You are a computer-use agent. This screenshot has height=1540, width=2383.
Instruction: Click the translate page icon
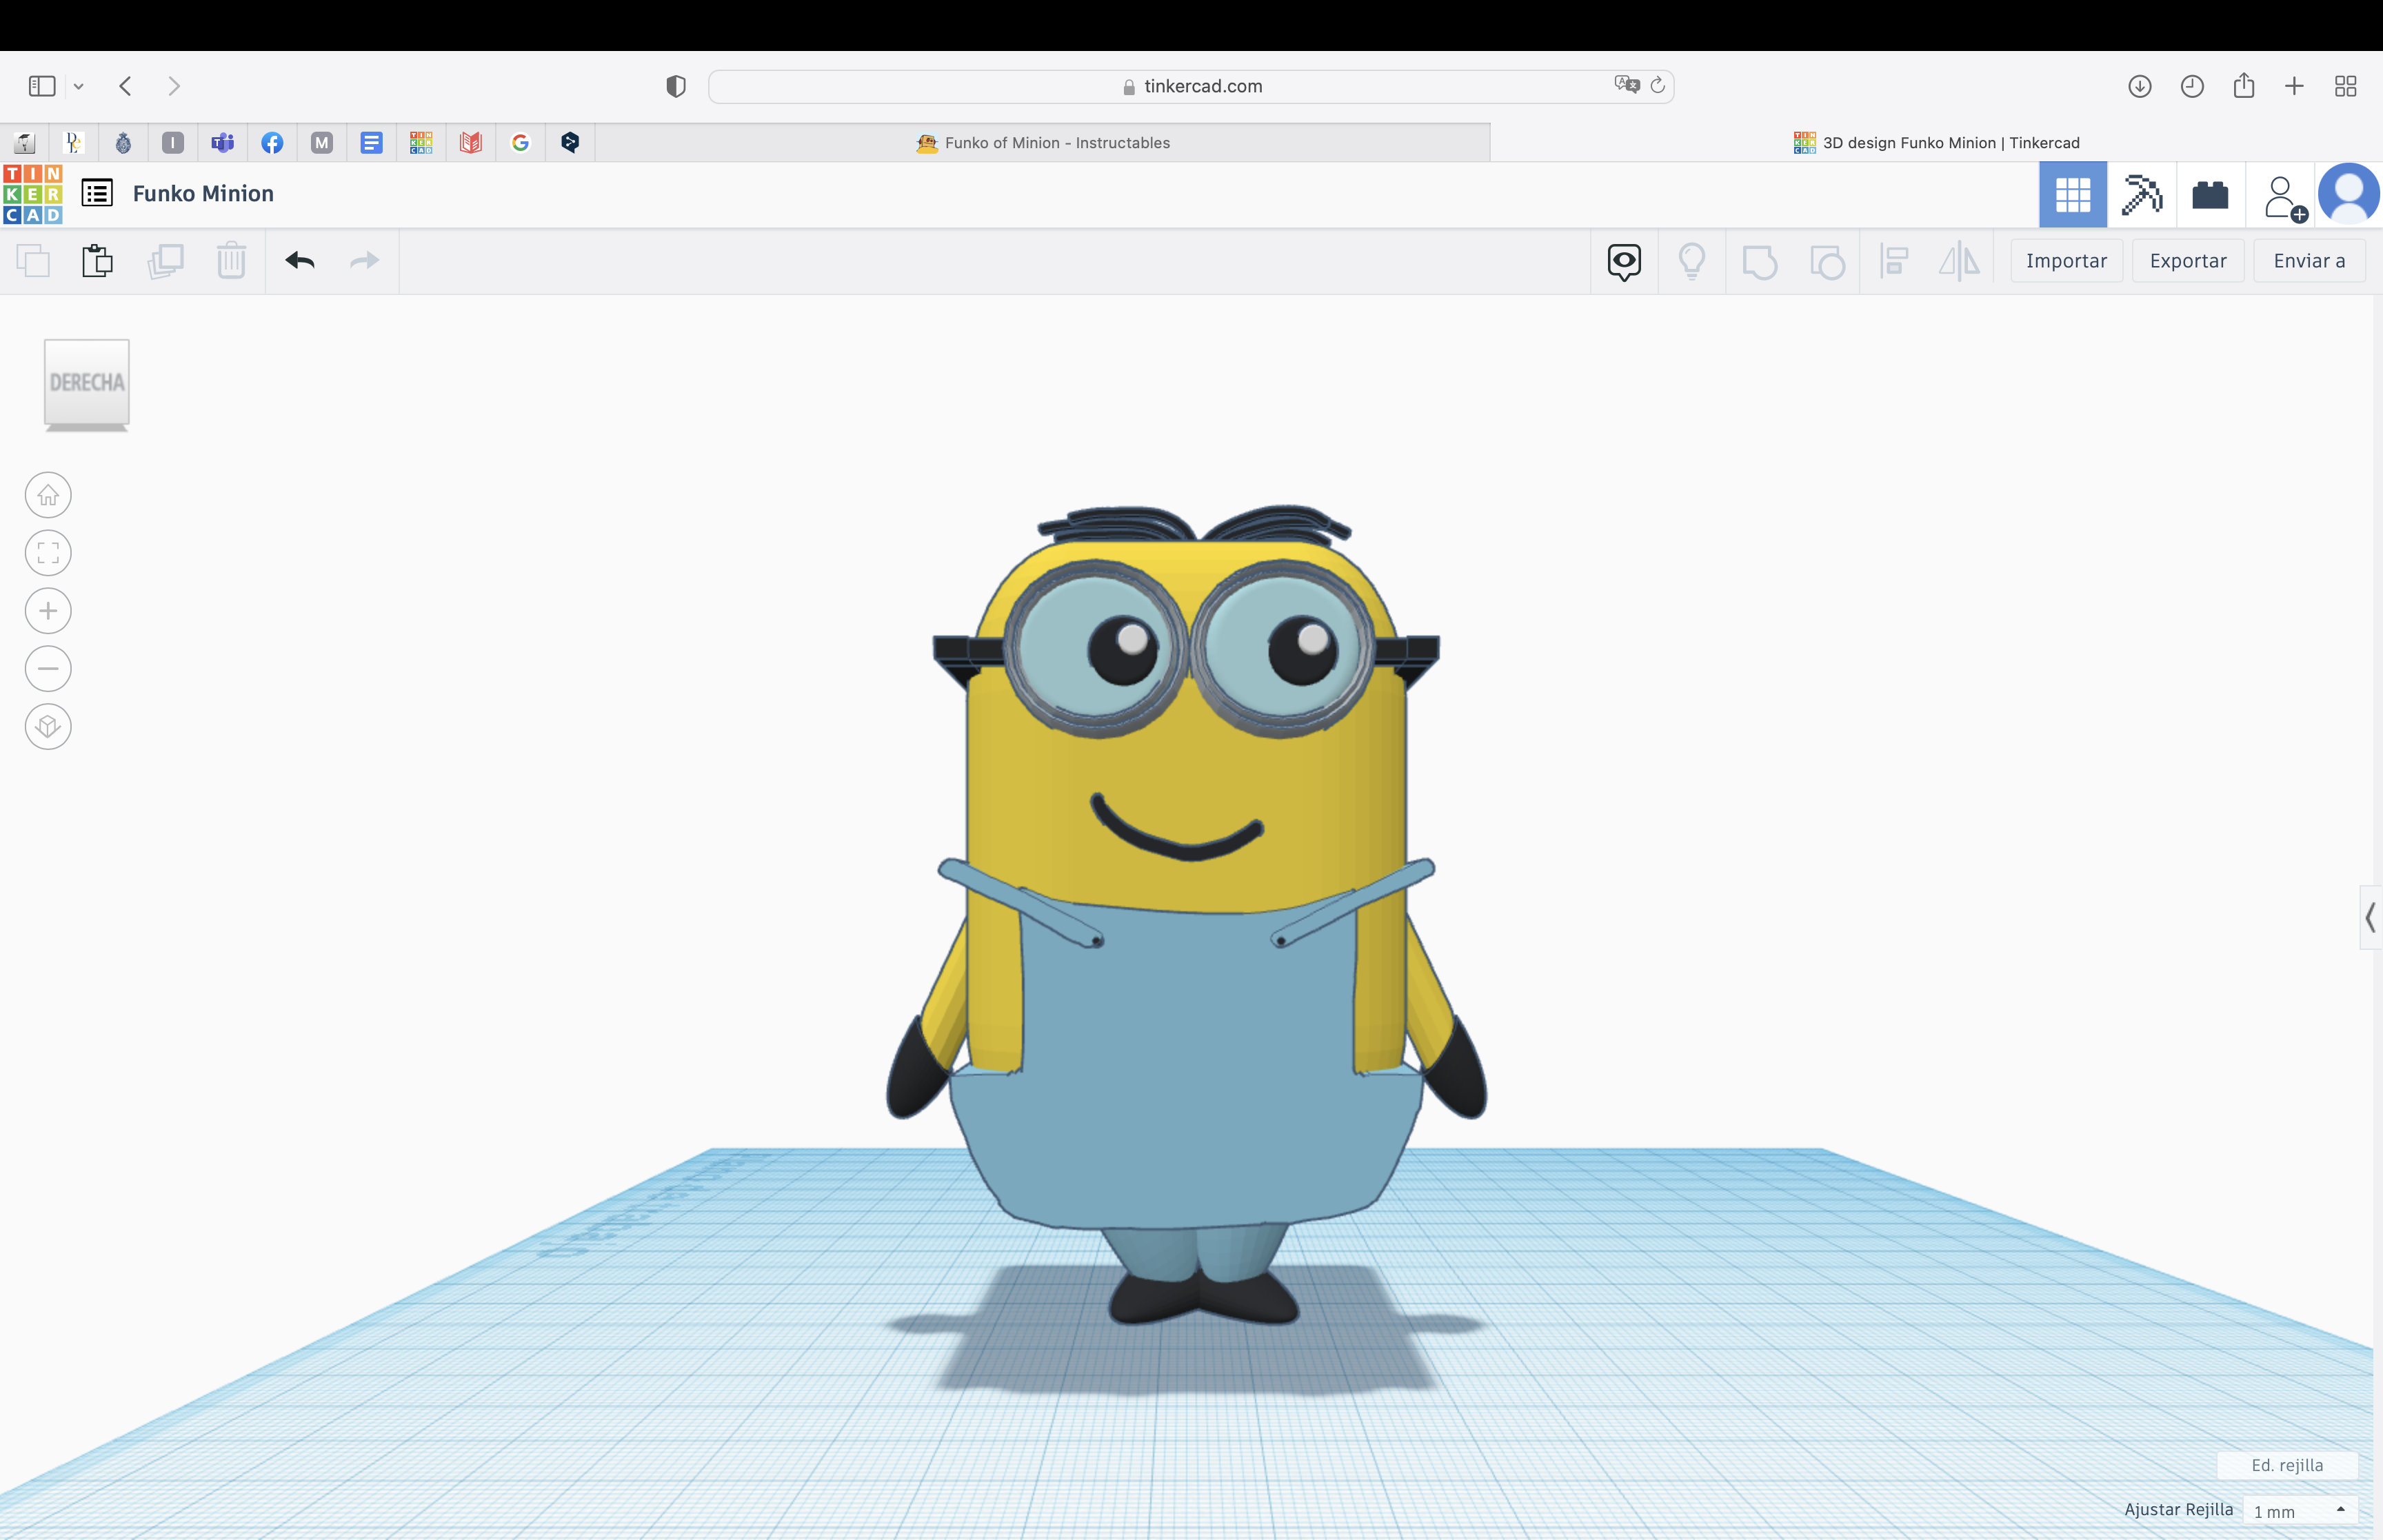(x=1626, y=85)
